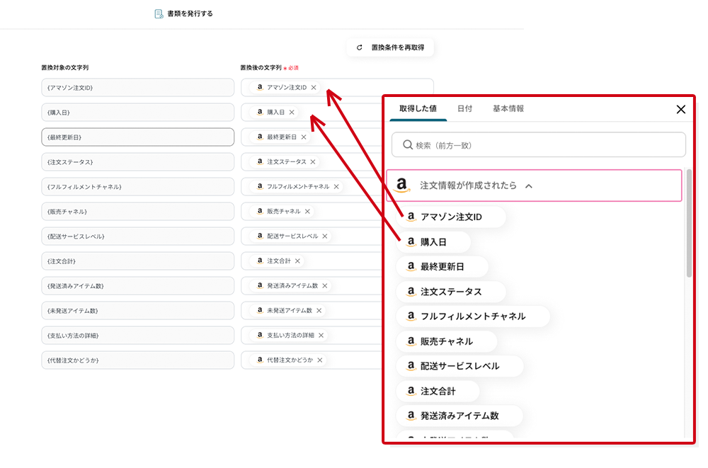
Task: Remove the 発送済みアイテム数 tag with its X
Action: (325, 286)
